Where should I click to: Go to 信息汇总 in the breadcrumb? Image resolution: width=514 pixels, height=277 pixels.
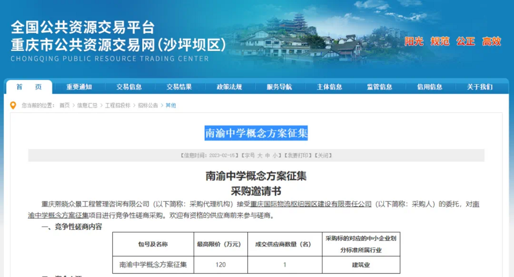87,105
